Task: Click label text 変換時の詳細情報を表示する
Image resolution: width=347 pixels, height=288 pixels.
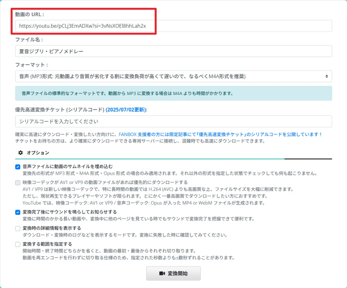Action: pyautogui.click(x=52, y=228)
